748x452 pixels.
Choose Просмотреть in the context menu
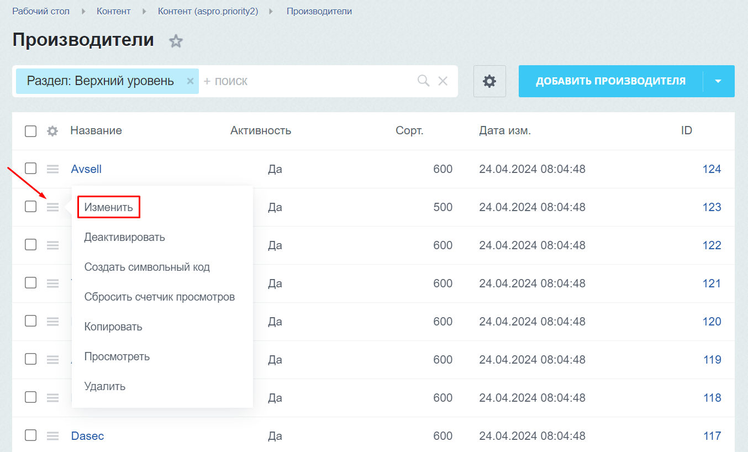[117, 356]
